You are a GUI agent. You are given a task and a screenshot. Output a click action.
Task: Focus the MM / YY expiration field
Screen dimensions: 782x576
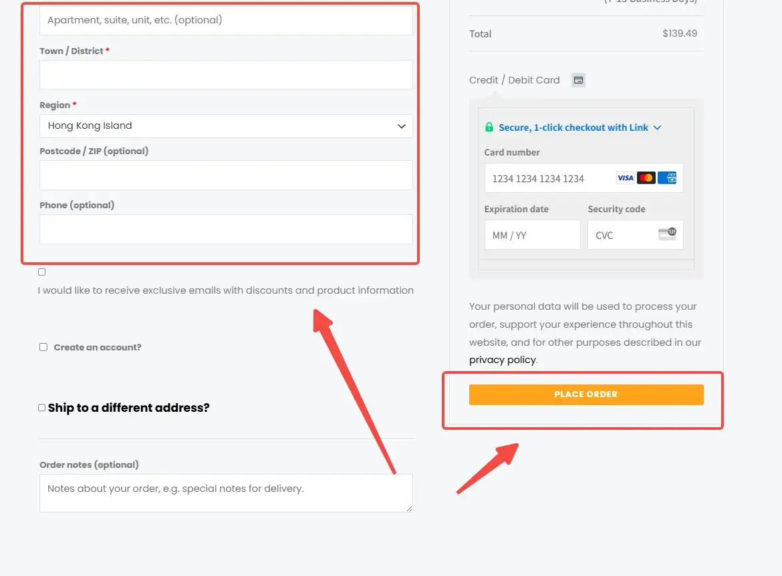532,235
